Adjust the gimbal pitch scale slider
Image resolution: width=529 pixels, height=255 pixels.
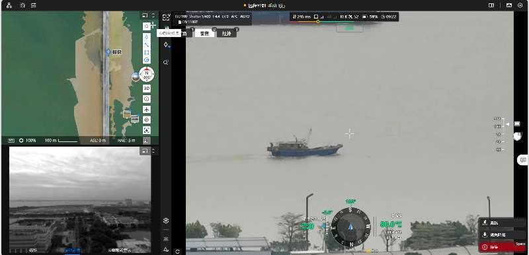point(503,134)
